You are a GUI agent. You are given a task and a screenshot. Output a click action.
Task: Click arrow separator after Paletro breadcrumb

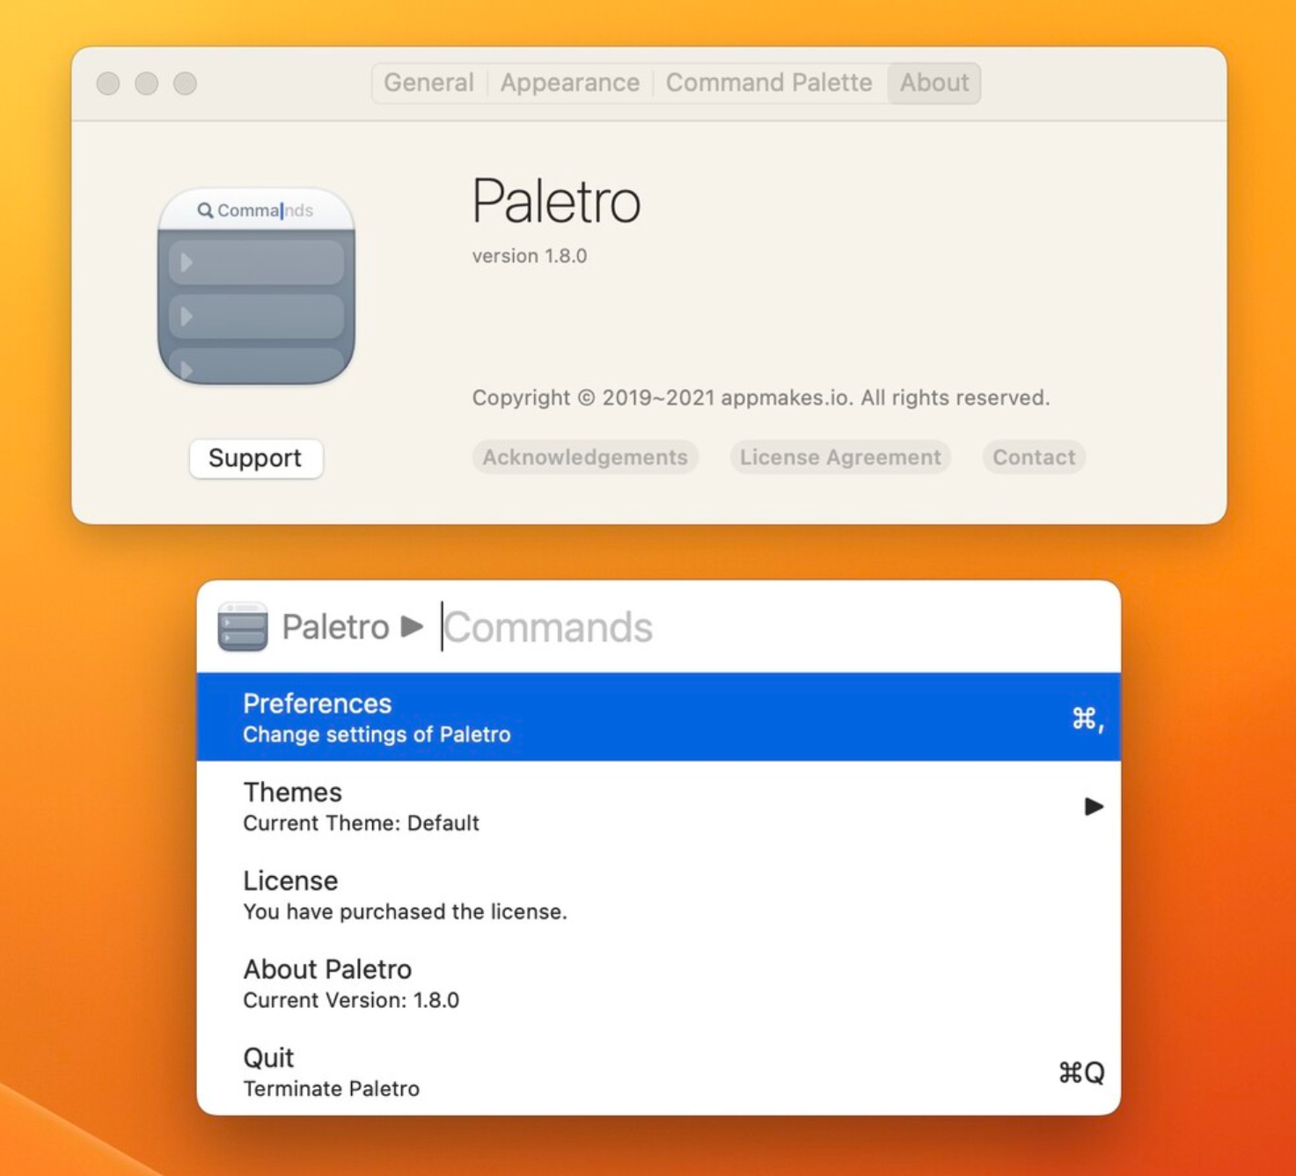[412, 626]
